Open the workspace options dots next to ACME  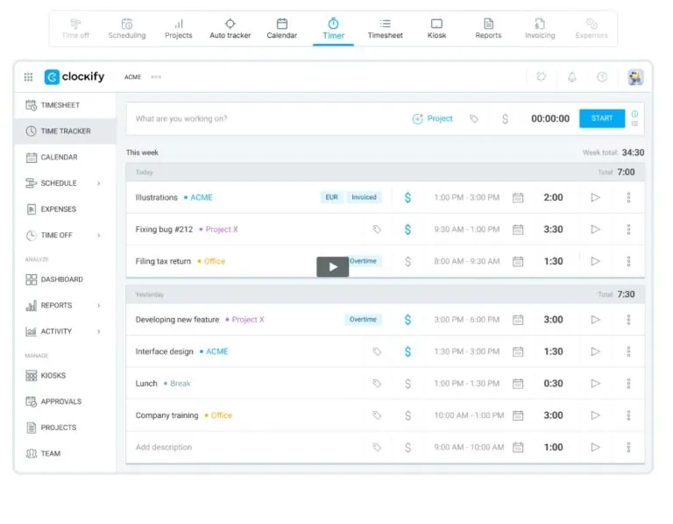156,77
